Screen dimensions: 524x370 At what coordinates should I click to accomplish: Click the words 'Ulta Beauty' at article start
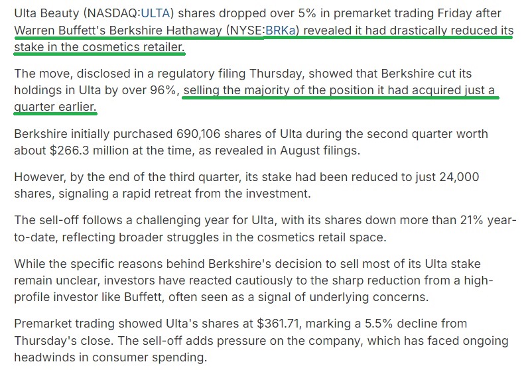coord(47,13)
